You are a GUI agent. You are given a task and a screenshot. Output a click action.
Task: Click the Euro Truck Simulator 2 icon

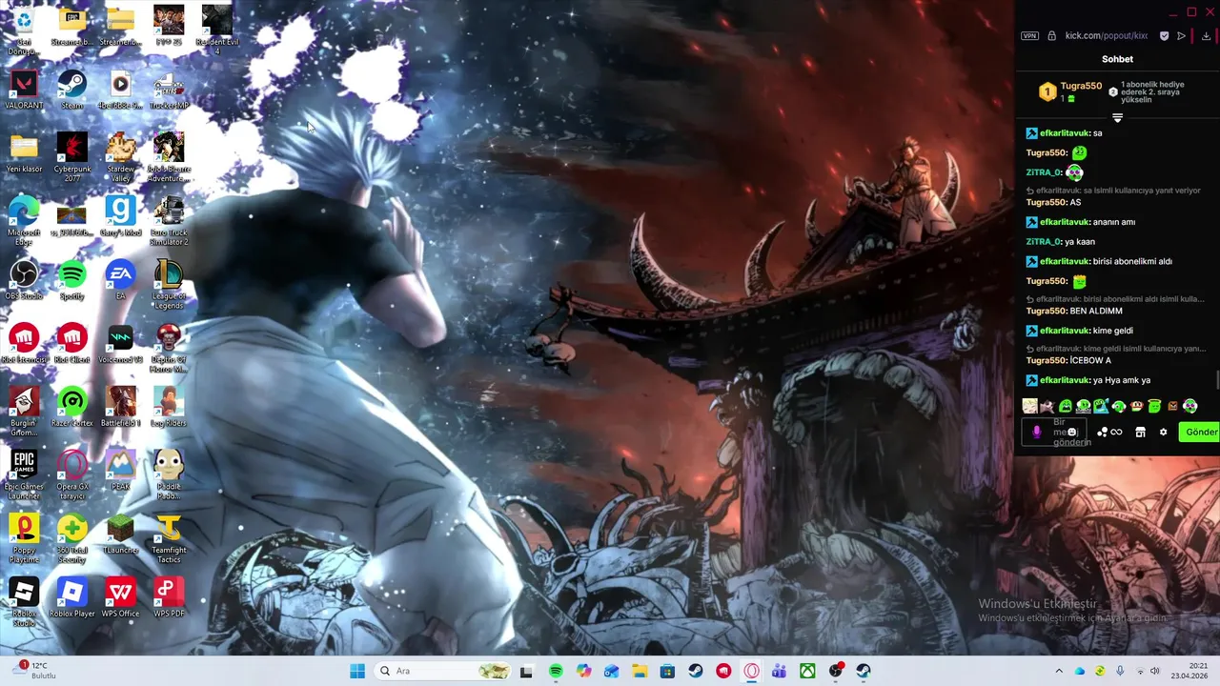pyautogui.click(x=169, y=221)
